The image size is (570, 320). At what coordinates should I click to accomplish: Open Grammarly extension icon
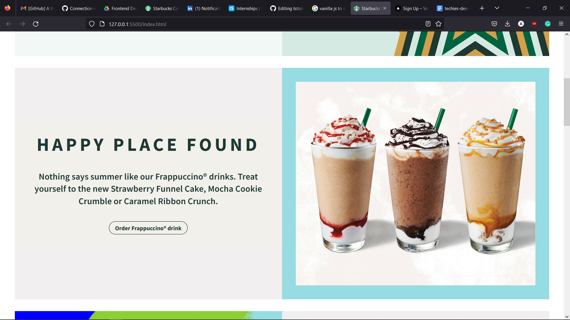[x=547, y=24]
